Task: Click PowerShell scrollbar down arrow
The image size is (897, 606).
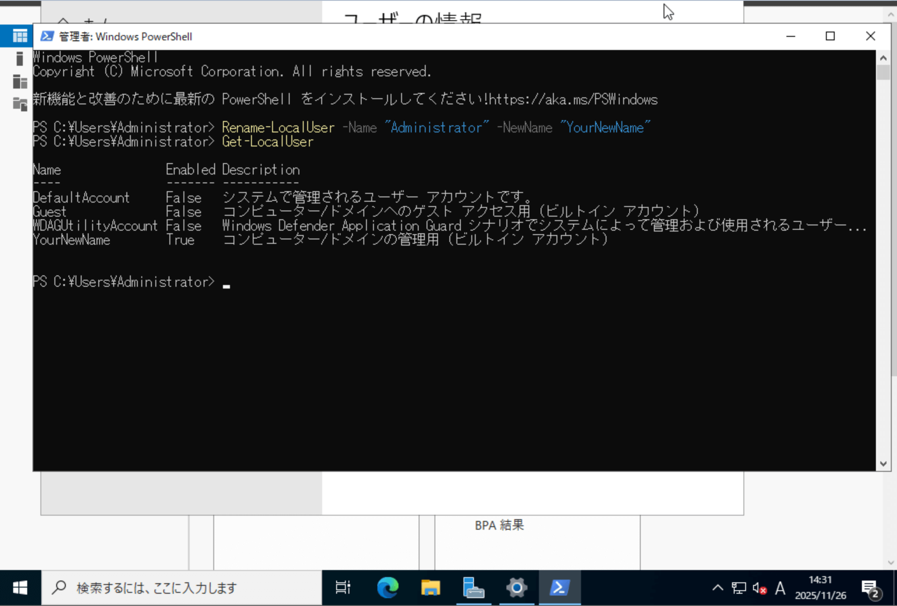Action: [x=883, y=463]
